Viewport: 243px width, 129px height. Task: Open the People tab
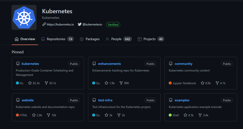[118, 39]
